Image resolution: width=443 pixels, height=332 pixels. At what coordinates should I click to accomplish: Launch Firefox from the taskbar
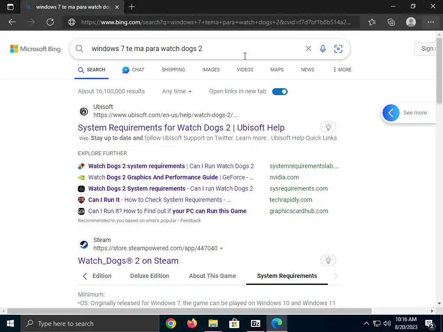(192, 323)
